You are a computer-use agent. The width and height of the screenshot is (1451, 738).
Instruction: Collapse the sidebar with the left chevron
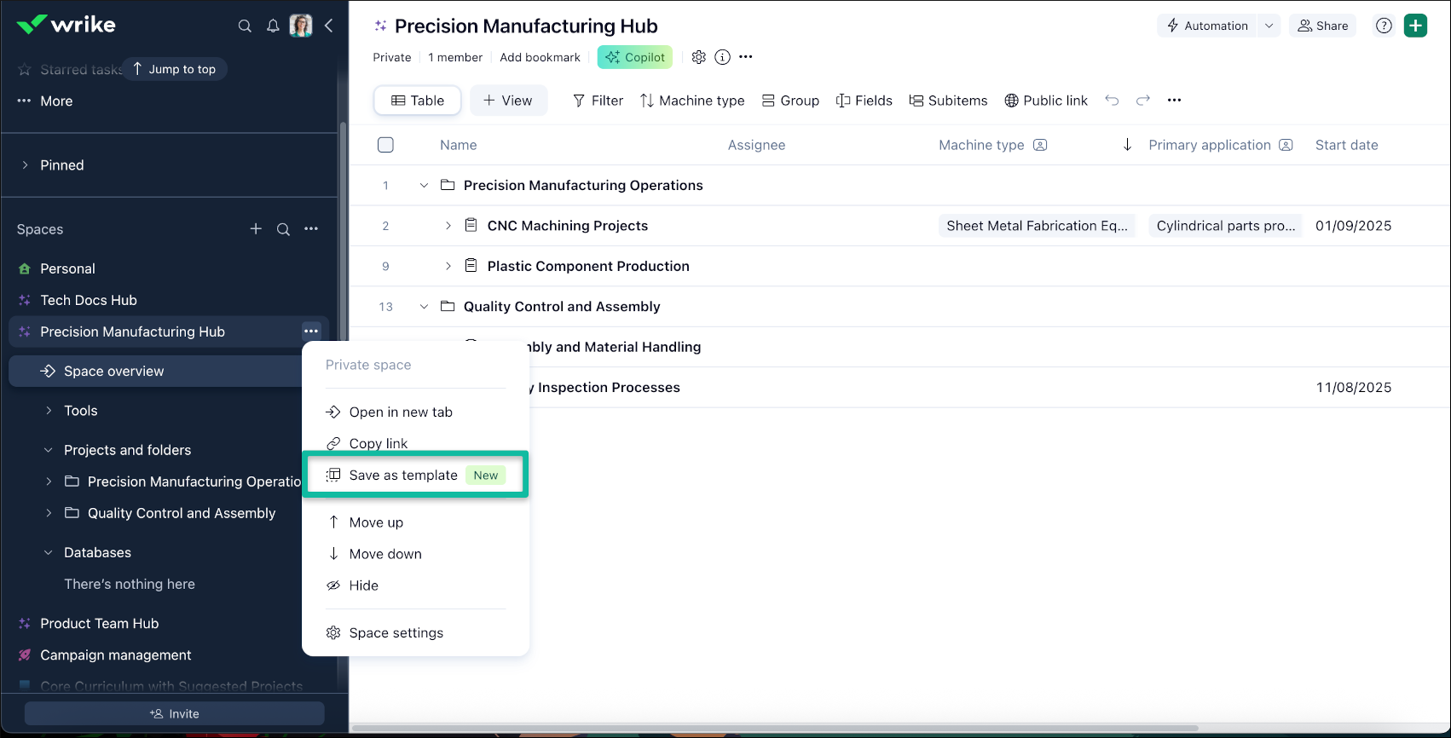(x=328, y=26)
